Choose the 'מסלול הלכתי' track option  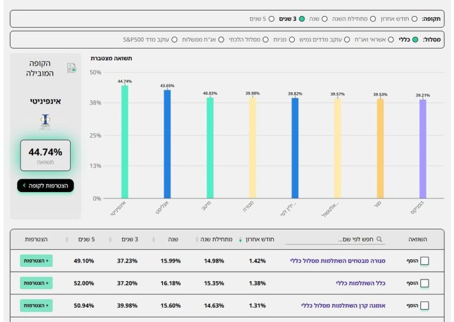coord(265,40)
